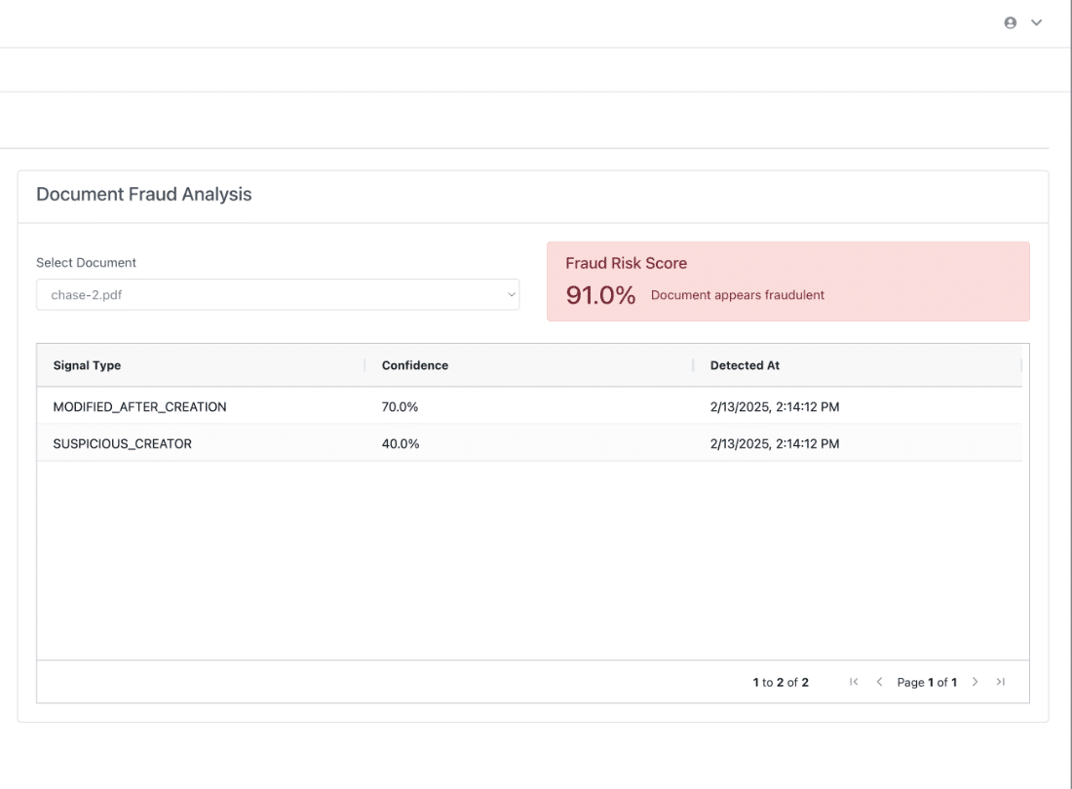Expand the account menu chevron

[1036, 22]
